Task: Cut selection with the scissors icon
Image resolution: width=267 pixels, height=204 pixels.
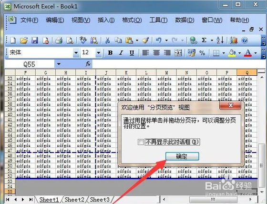Action: pyautogui.click(x=107, y=41)
